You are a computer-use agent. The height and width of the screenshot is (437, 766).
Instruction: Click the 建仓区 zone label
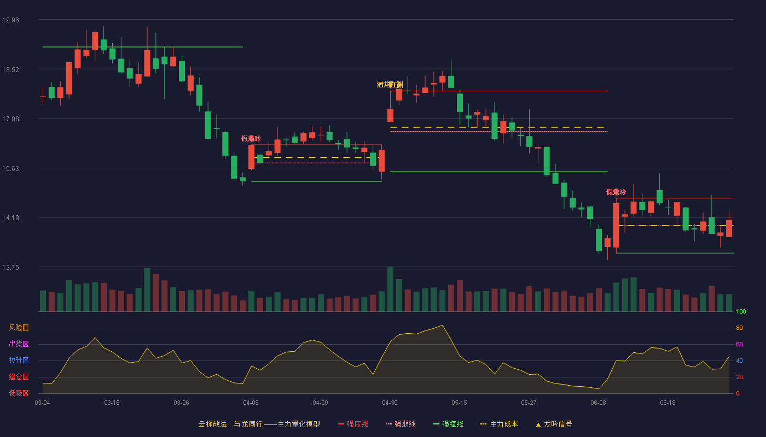tap(19, 377)
